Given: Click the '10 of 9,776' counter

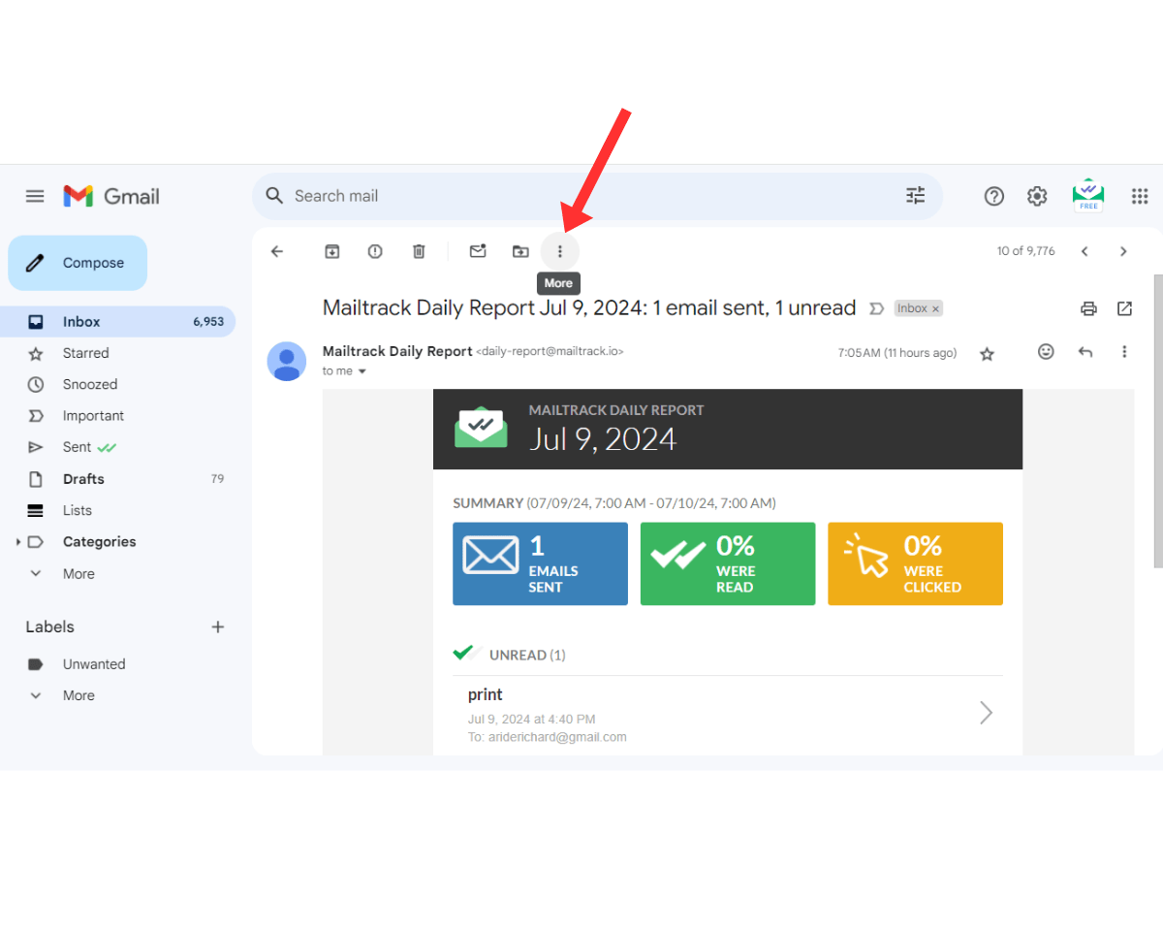Looking at the screenshot, I should [x=1025, y=251].
